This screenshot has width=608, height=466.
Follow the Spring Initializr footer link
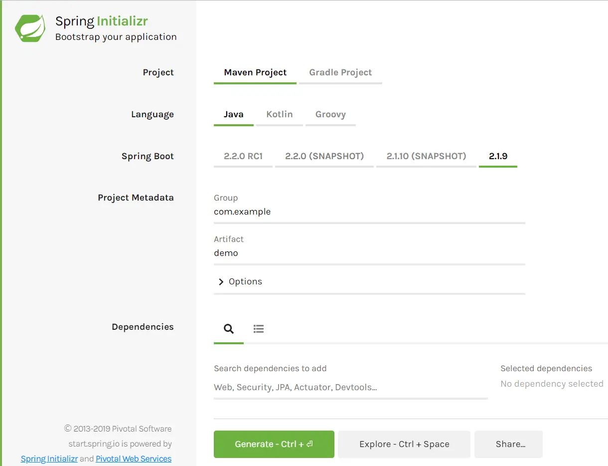[49, 459]
